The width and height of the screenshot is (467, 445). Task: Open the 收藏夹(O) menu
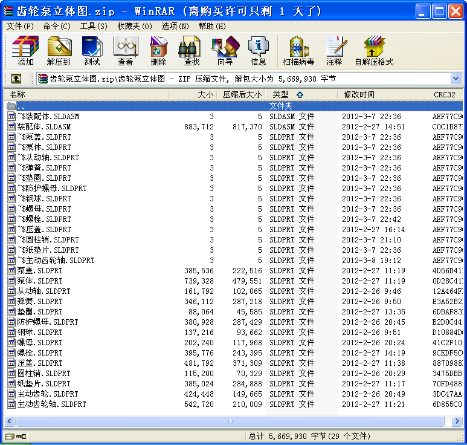point(133,26)
